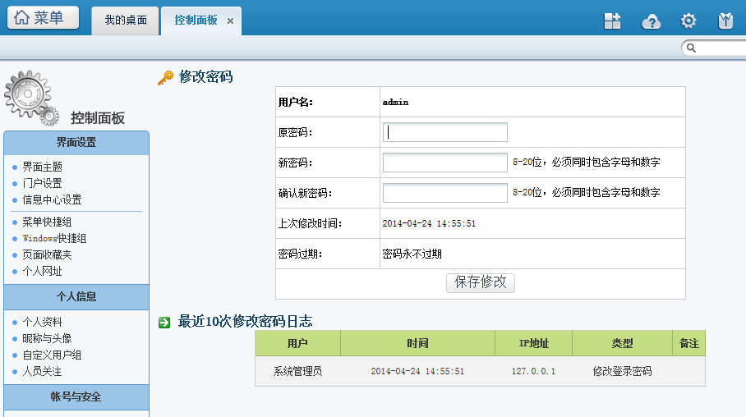Collapse the 界面设置 section header
The width and height of the screenshot is (746, 417).
(x=76, y=143)
